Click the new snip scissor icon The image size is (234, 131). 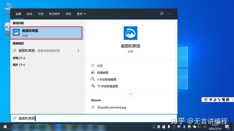[93, 72]
